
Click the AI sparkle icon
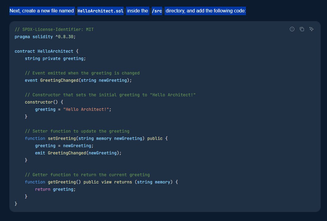(x=311, y=29)
